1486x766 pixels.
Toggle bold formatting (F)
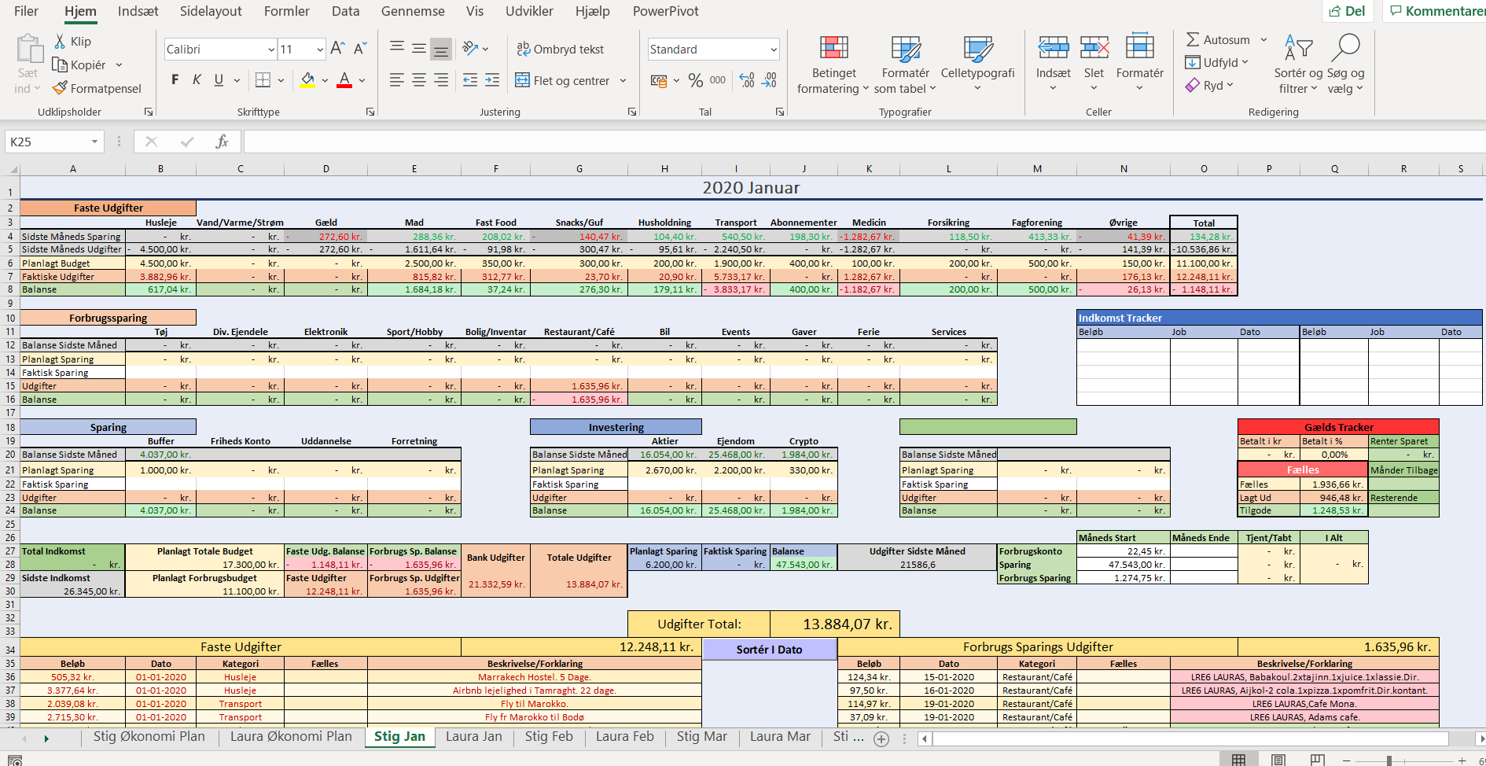coord(175,79)
